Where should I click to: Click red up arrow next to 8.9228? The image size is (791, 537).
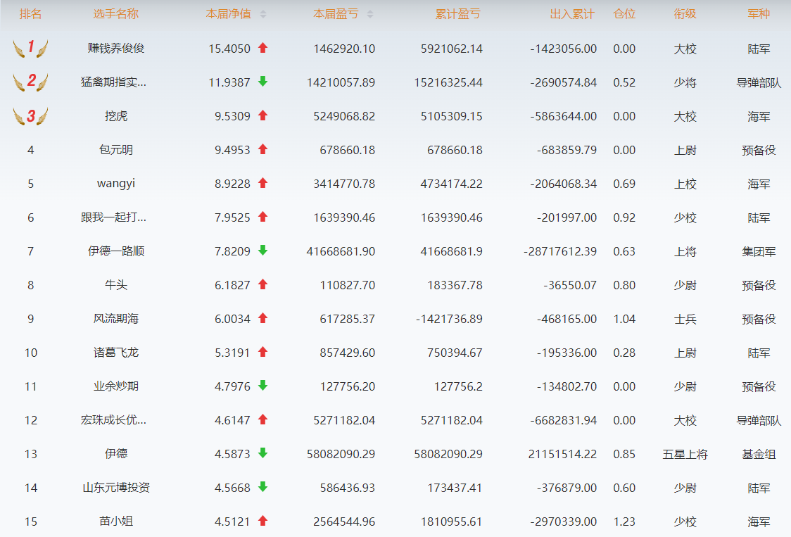tap(262, 183)
